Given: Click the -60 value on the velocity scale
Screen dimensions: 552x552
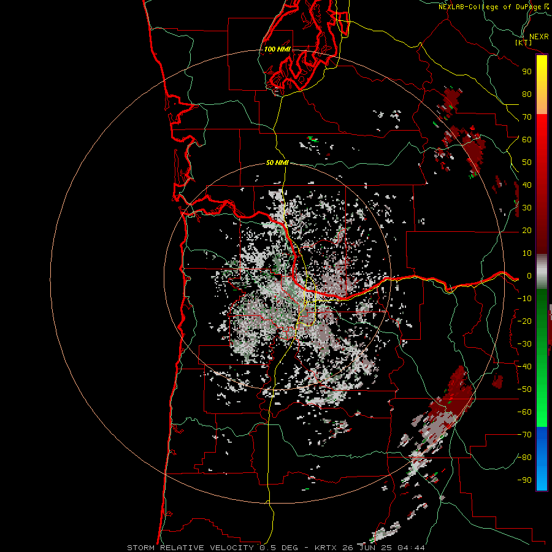Looking at the screenshot, I should (x=524, y=412).
